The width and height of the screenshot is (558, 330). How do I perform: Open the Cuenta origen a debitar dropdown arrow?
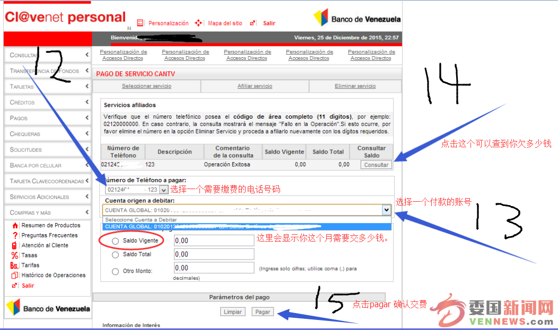(x=387, y=210)
